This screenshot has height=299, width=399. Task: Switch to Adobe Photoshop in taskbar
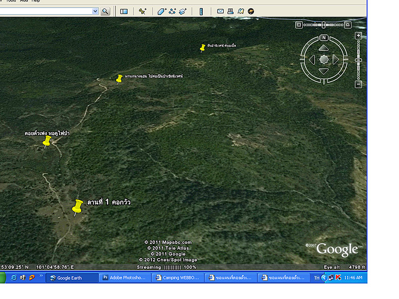[124, 278]
